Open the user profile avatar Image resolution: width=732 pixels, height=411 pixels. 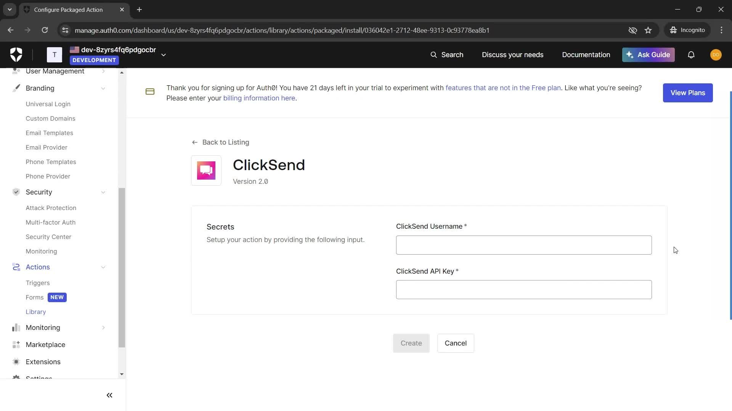coord(716,55)
